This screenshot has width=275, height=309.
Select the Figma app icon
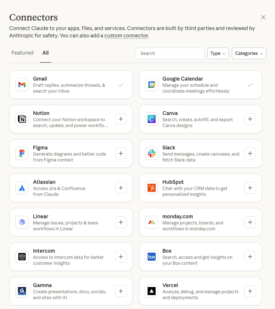click(22, 153)
